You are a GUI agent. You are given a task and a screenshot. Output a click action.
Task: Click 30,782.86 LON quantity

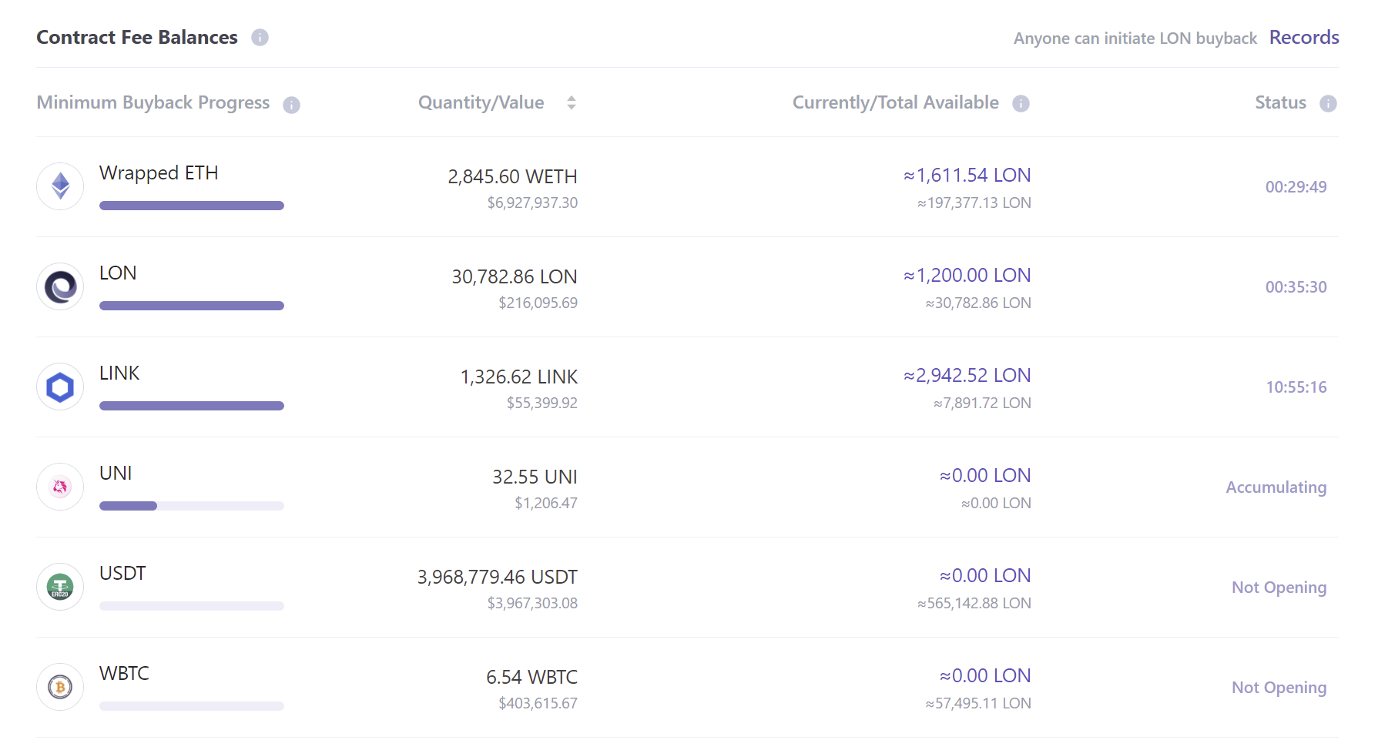pyautogui.click(x=515, y=276)
